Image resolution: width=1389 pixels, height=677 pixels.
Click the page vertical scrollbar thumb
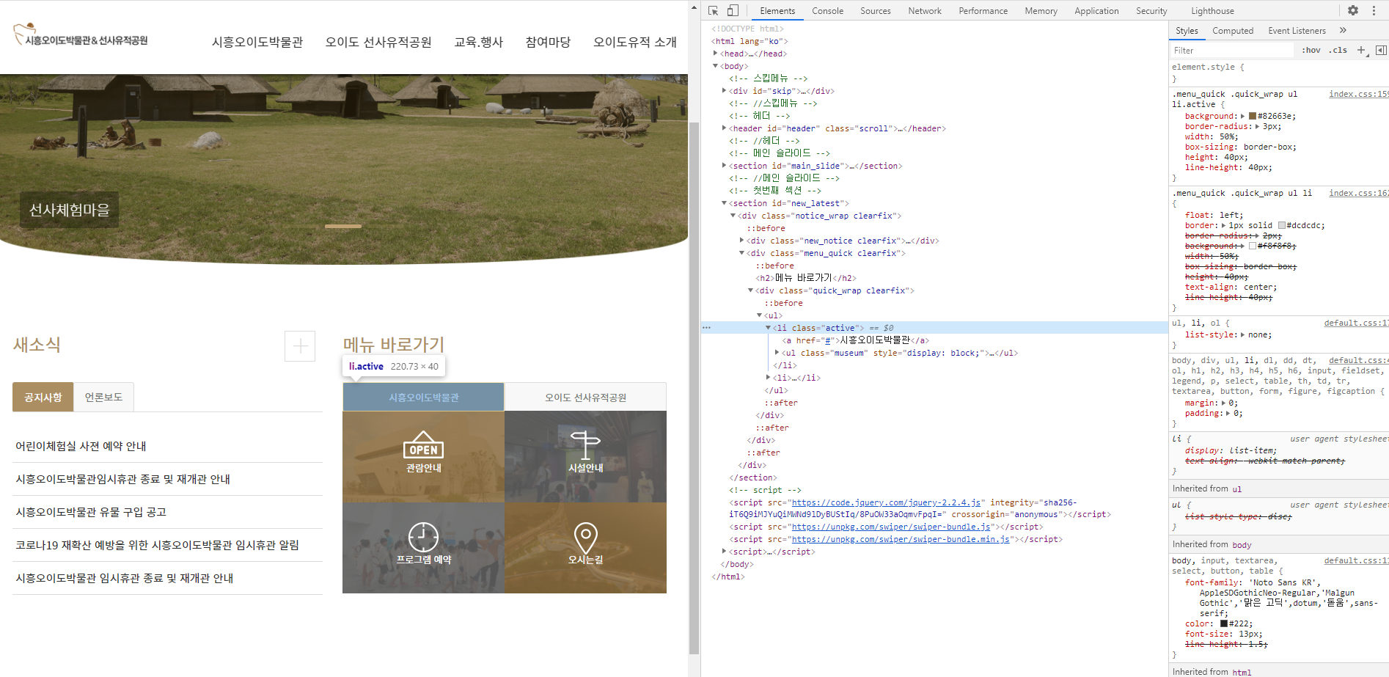694,387
